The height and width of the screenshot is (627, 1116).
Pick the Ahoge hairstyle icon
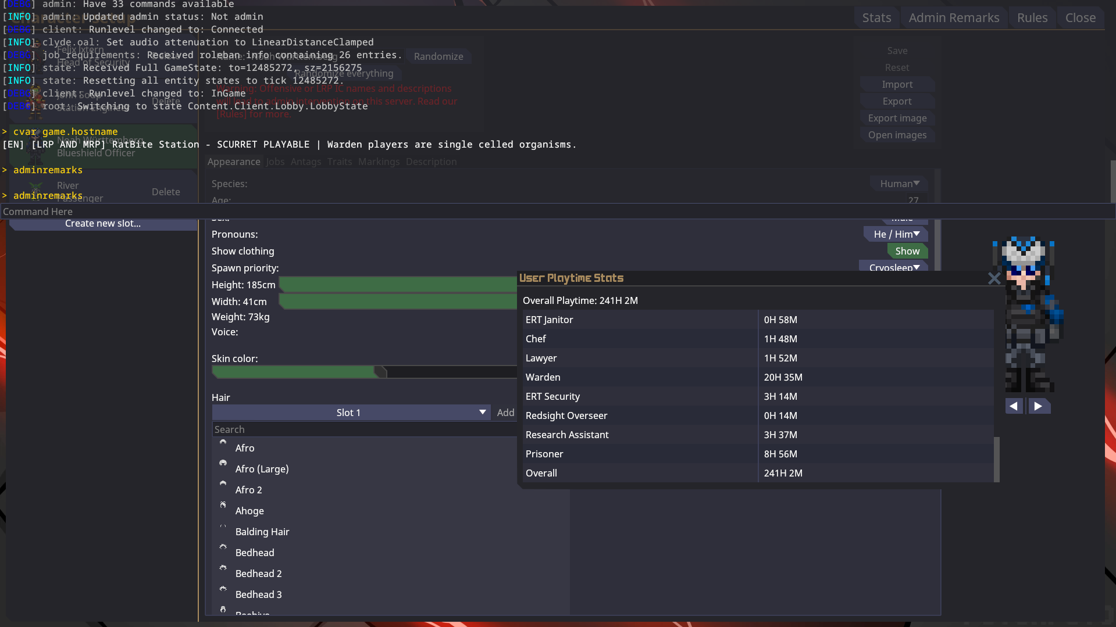click(223, 506)
